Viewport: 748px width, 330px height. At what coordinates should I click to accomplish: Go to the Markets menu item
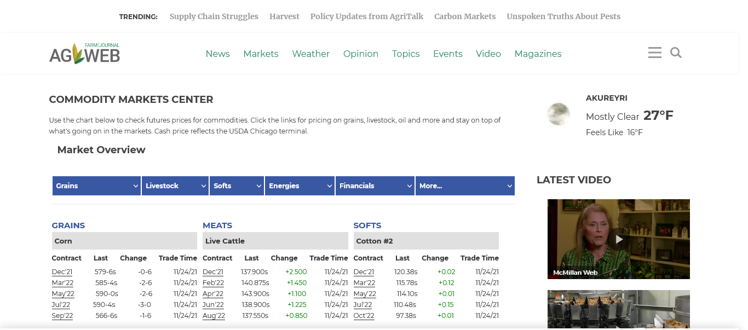(261, 54)
